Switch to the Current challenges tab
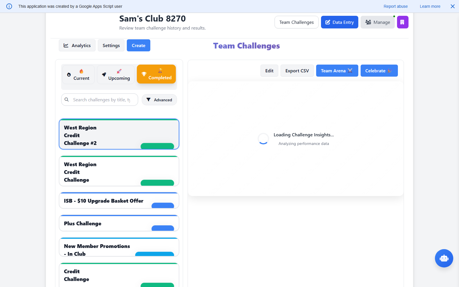This screenshot has width=459, height=287. (x=78, y=75)
